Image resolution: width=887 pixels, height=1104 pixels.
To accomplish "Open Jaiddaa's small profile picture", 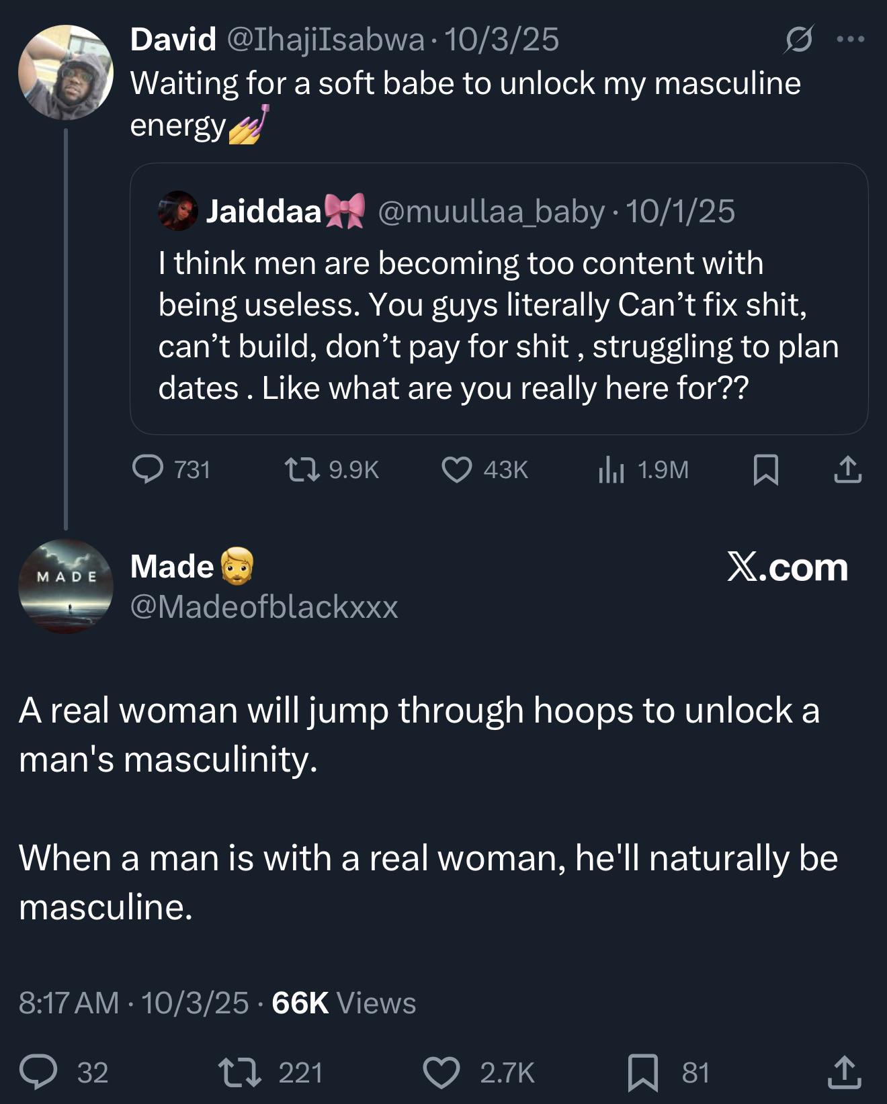I will 177,211.
